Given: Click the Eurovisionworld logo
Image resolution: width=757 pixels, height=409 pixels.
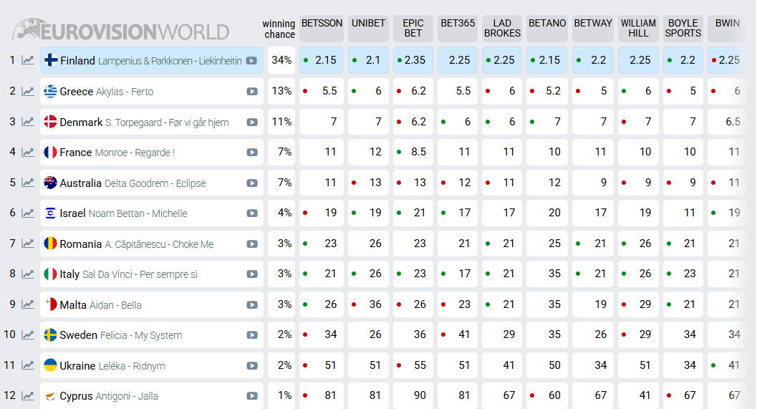Looking at the screenshot, I should (x=121, y=30).
